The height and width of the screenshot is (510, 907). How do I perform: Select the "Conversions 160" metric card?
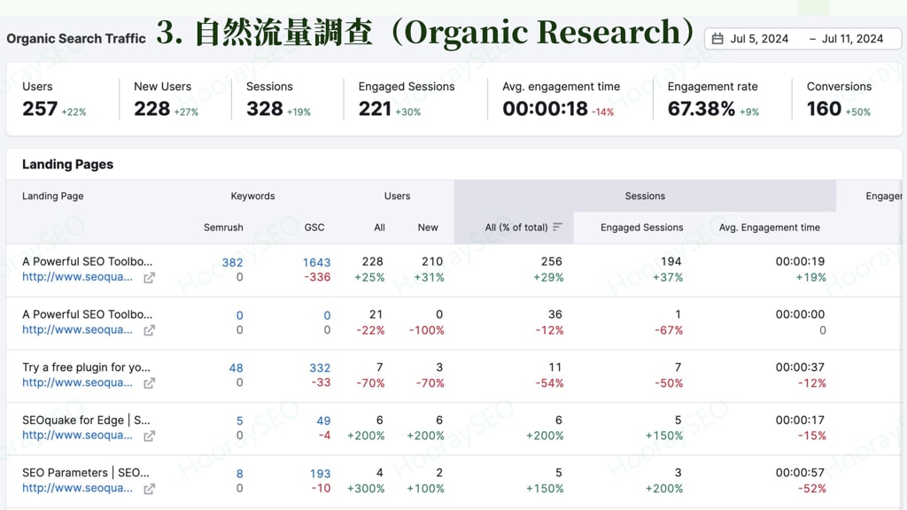click(840, 97)
